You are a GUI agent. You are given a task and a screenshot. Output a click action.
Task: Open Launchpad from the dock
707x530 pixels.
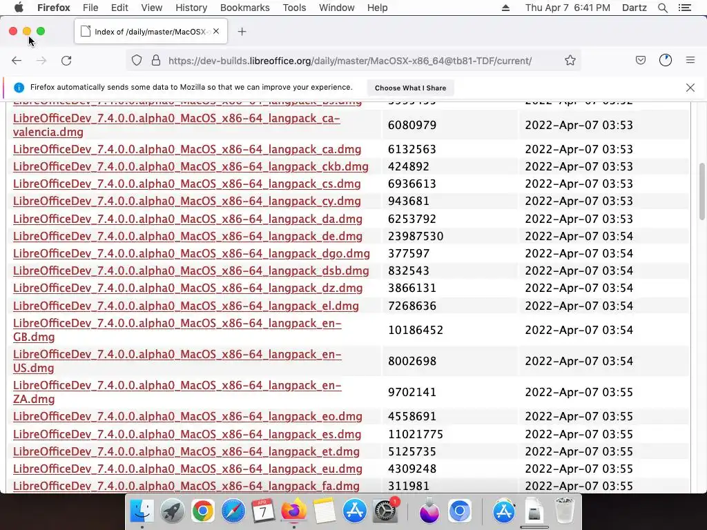172,511
